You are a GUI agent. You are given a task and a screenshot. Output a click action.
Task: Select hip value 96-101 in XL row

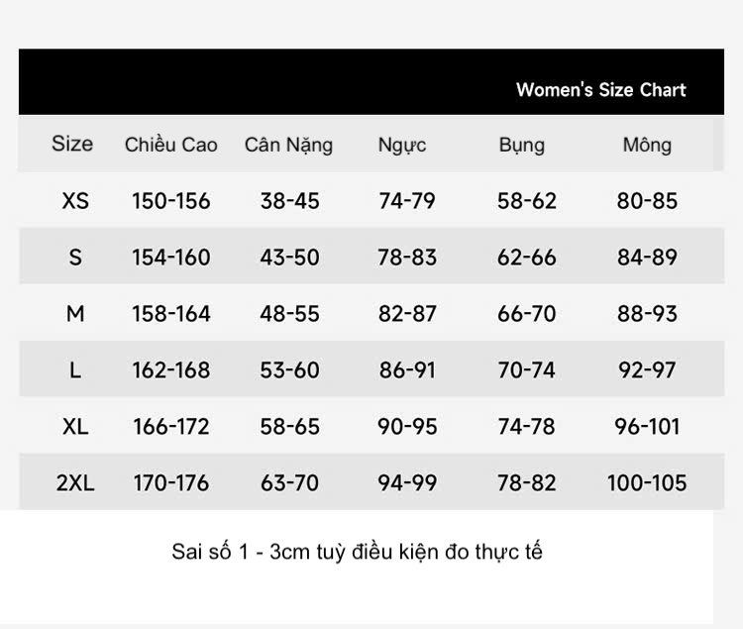pyautogui.click(x=647, y=427)
